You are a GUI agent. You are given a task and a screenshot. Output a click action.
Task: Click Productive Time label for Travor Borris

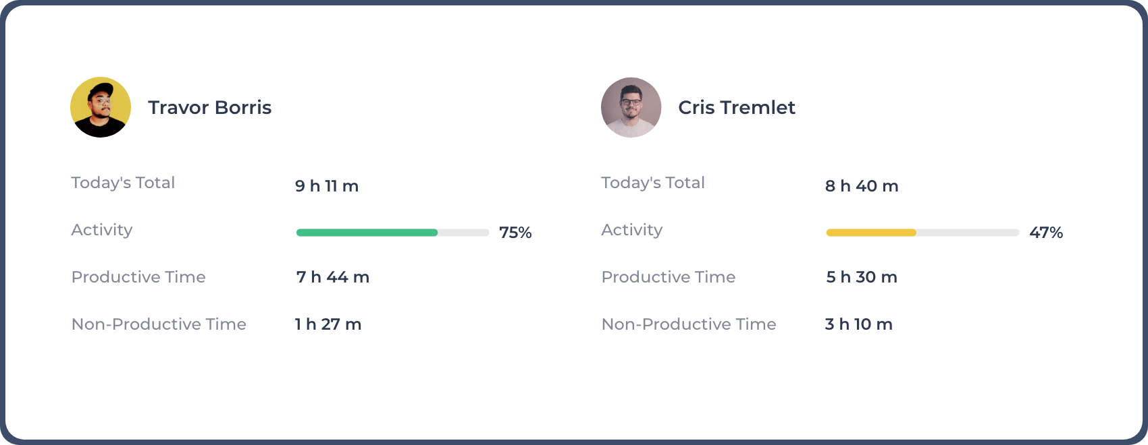138,276
